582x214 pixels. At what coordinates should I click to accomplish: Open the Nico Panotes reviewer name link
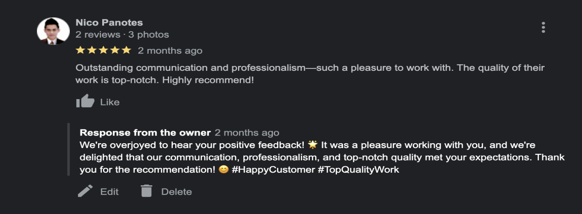pos(109,23)
